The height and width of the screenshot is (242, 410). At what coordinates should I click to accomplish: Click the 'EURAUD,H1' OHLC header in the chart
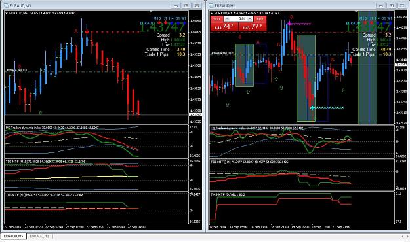247,13
